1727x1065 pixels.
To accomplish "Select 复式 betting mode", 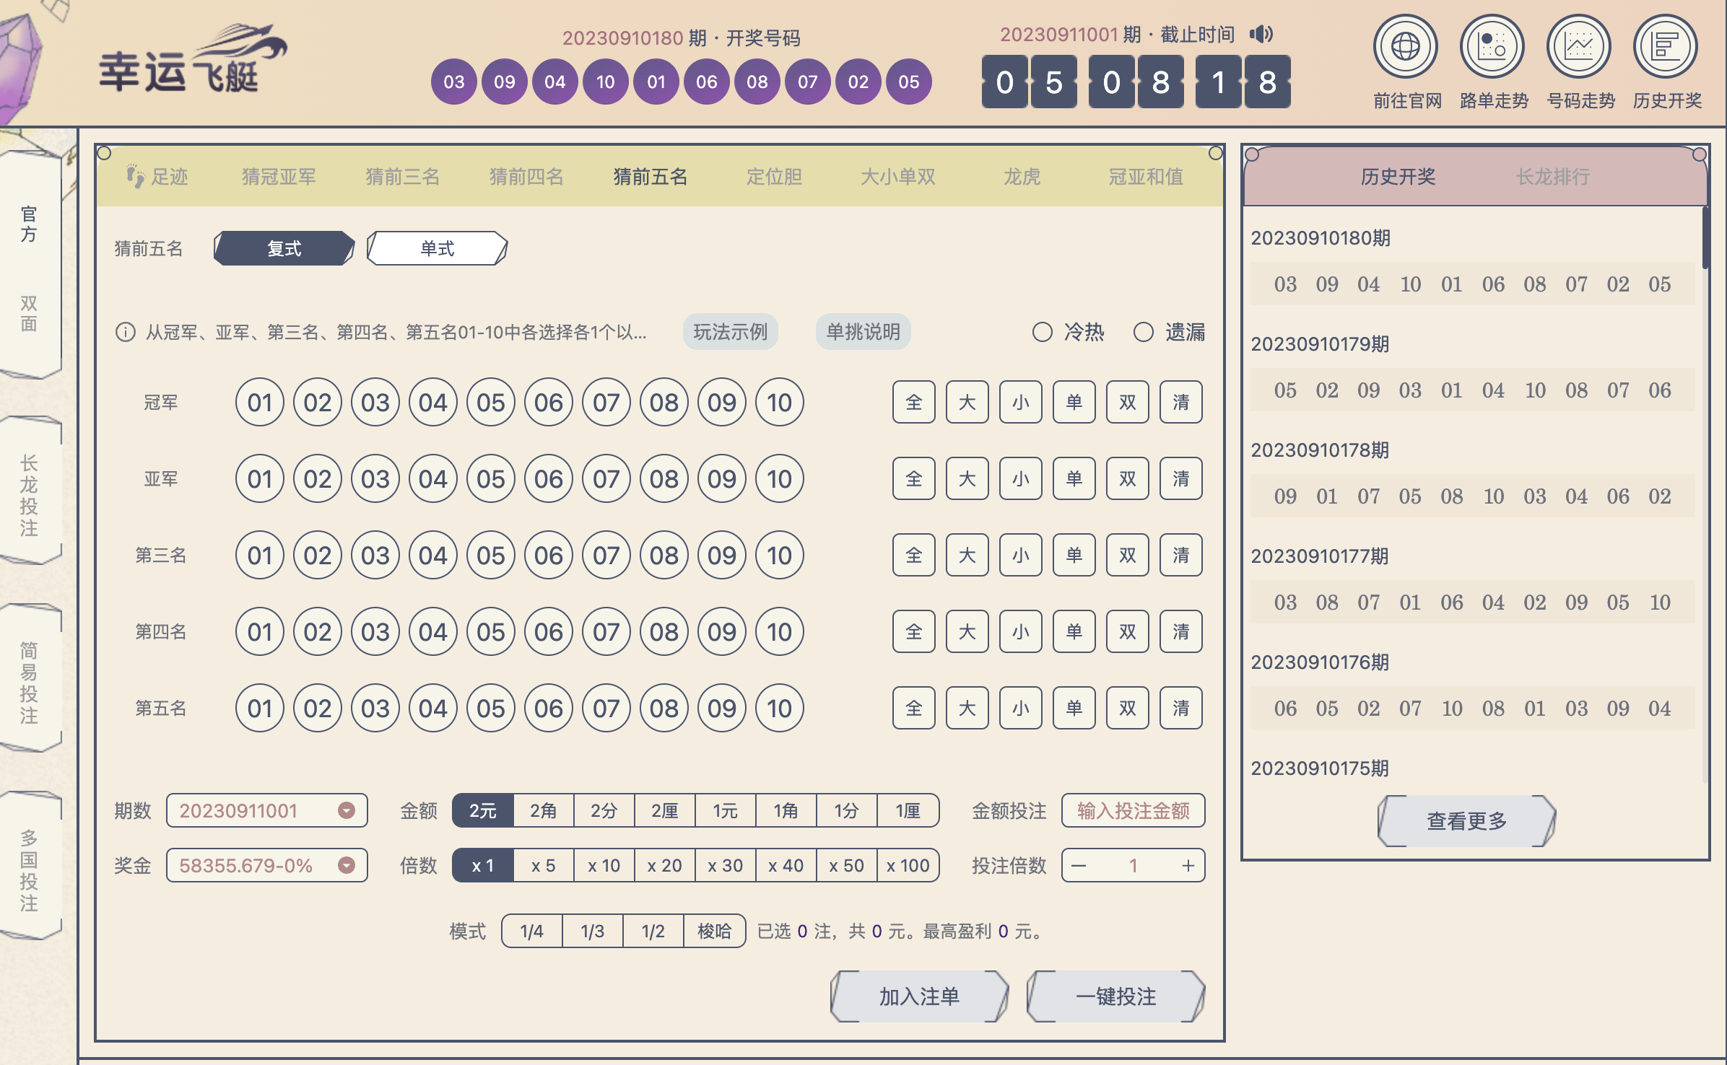I will click(x=284, y=248).
